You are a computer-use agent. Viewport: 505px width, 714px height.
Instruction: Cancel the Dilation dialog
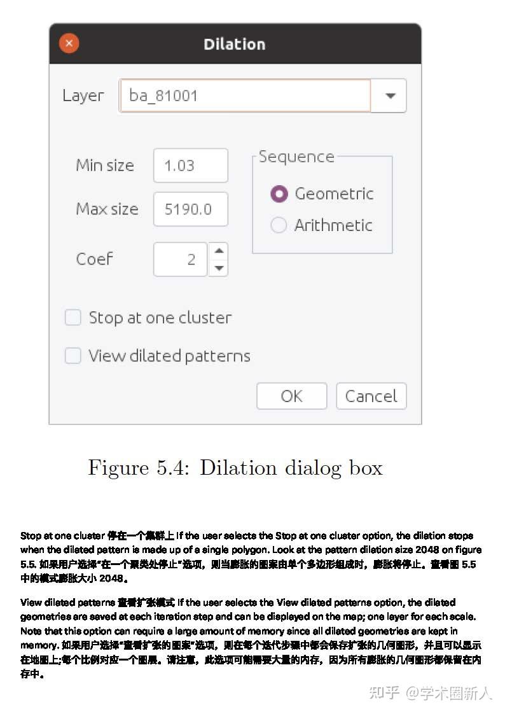371,396
